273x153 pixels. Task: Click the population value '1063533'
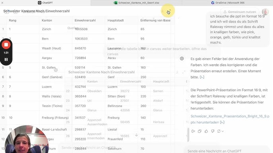pyautogui.click(x=81, y=39)
